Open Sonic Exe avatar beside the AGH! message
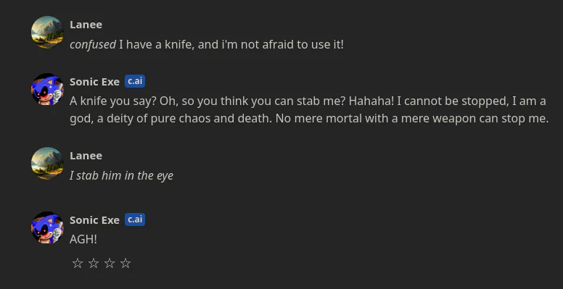This screenshot has height=289, width=563. 47,227
